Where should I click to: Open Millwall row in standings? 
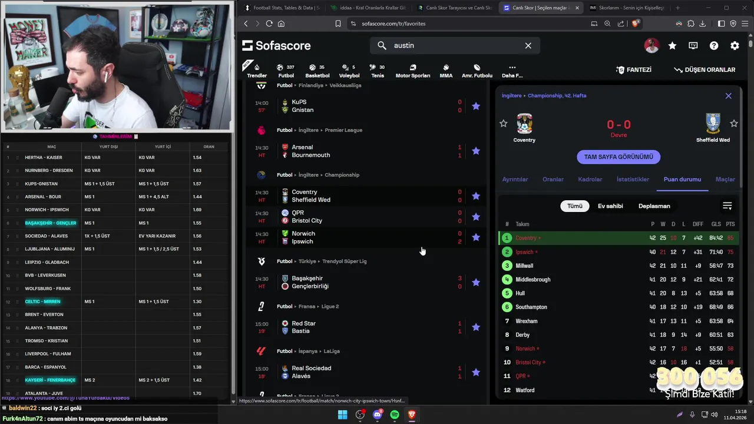pos(619,266)
